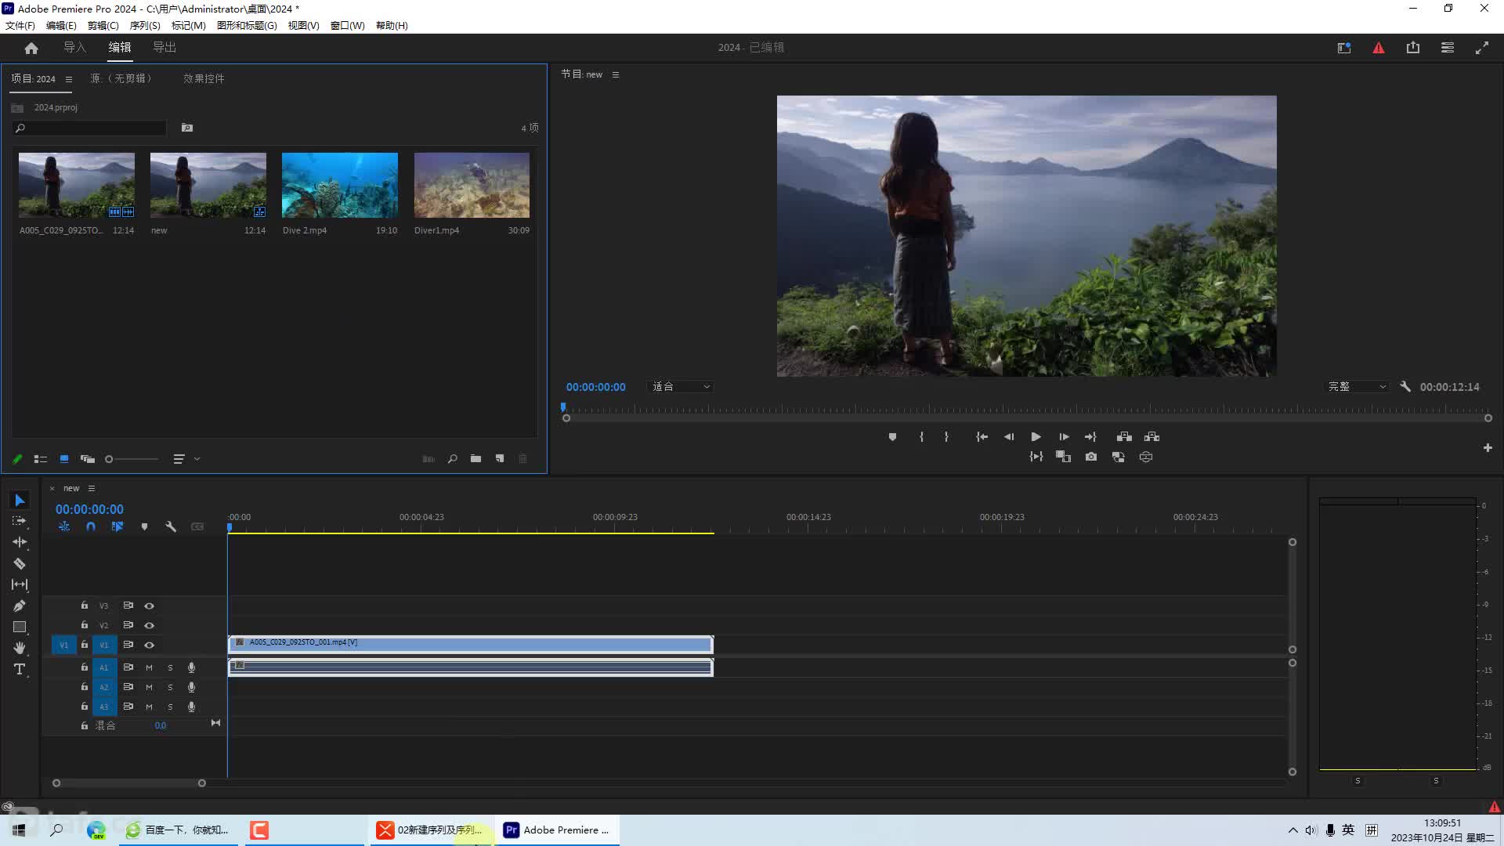Click Mark In bracket button
Image resolution: width=1504 pixels, height=846 pixels.
coord(921,437)
